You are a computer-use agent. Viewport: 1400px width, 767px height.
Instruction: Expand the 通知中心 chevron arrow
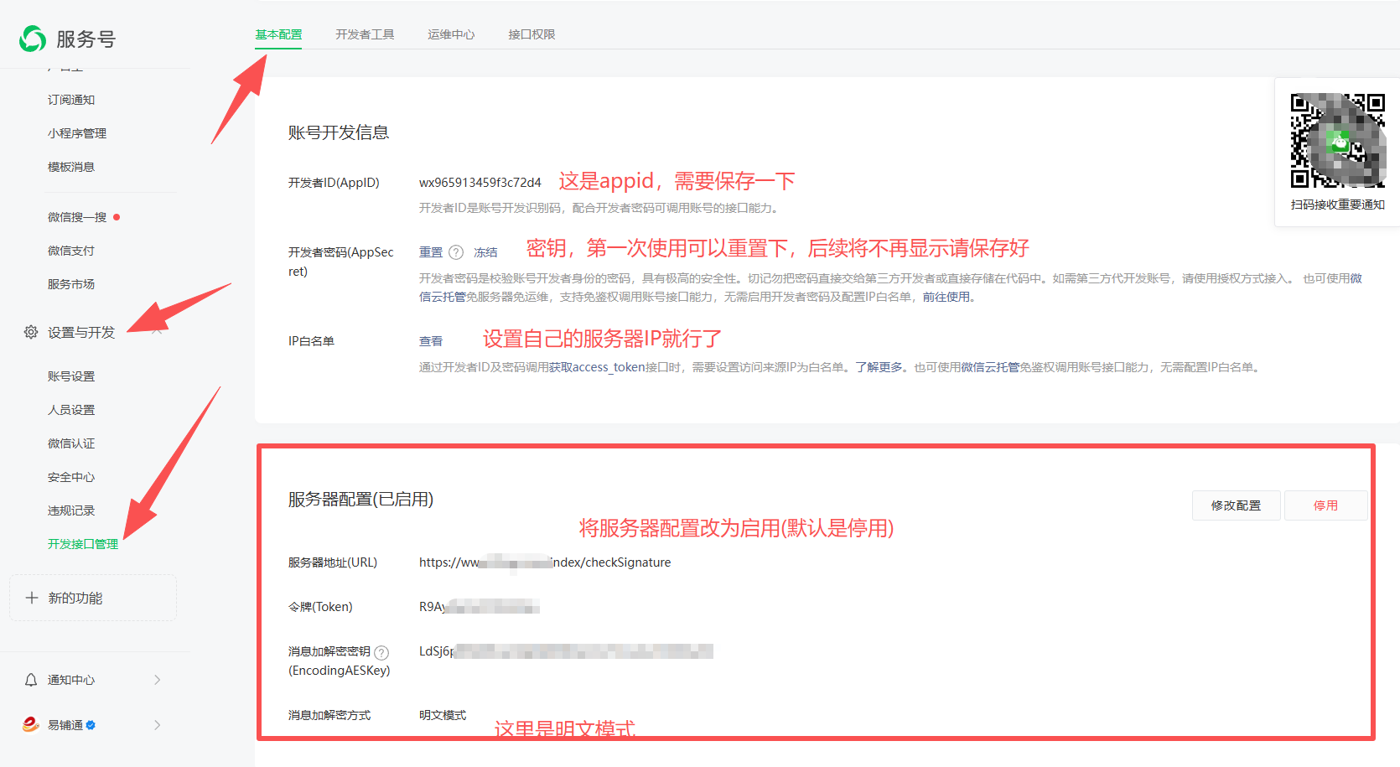pyautogui.click(x=157, y=680)
